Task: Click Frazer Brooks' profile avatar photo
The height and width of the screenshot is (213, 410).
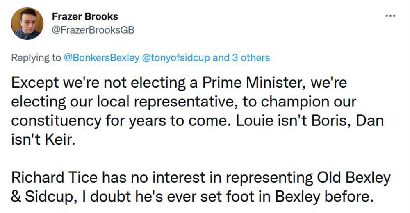Action: point(27,23)
